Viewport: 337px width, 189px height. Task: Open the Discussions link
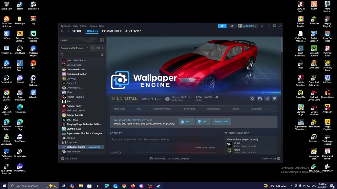click(213, 109)
